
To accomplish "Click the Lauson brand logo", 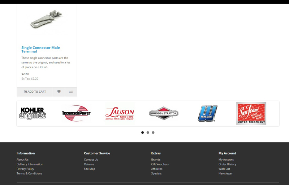I will [x=120, y=114].
